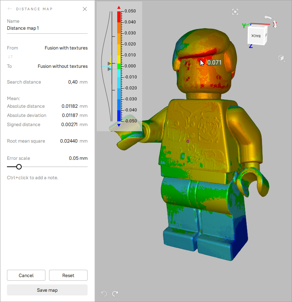Click the Absolute distance value 0.01182
This screenshot has height=302, width=292.
click(x=70, y=106)
